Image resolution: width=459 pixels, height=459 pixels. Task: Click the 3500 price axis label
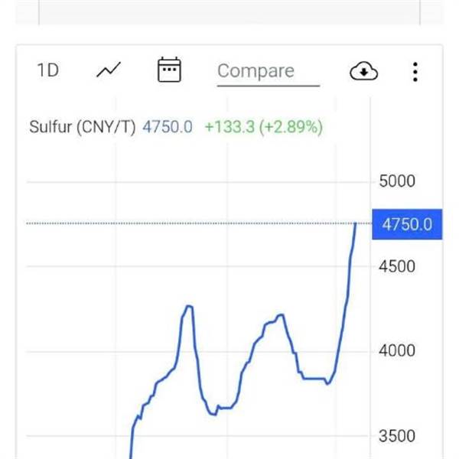point(397,436)
